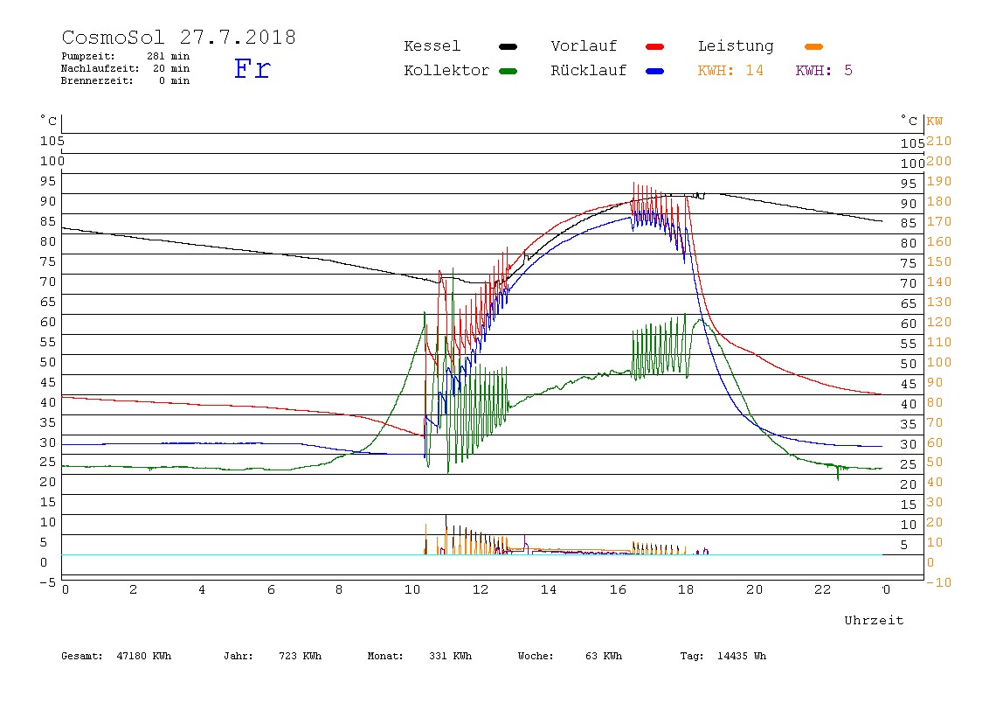Click the "331 KWh" monthly value
This screenshot has height=710, width=1003.
[450, 656]
